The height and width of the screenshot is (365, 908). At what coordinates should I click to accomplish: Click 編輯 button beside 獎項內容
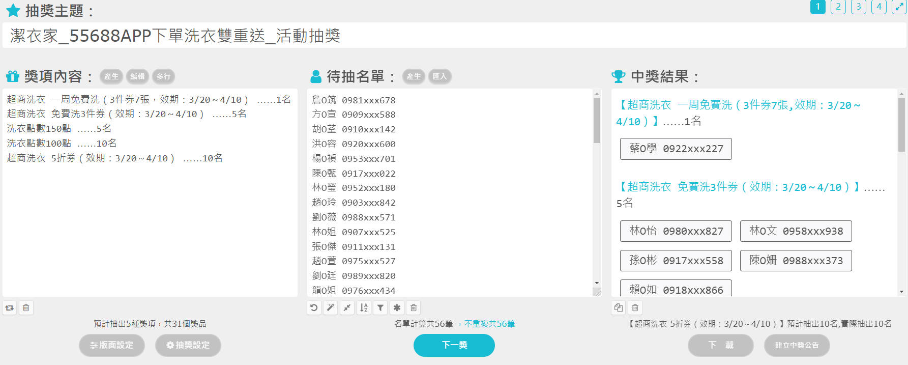tap(137, 76)
